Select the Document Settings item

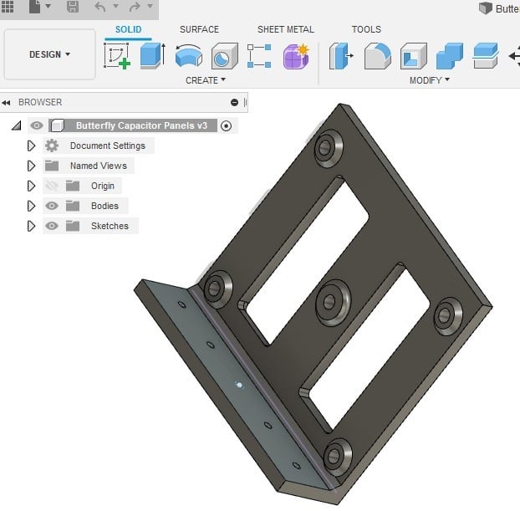click(x=108, y=146)
